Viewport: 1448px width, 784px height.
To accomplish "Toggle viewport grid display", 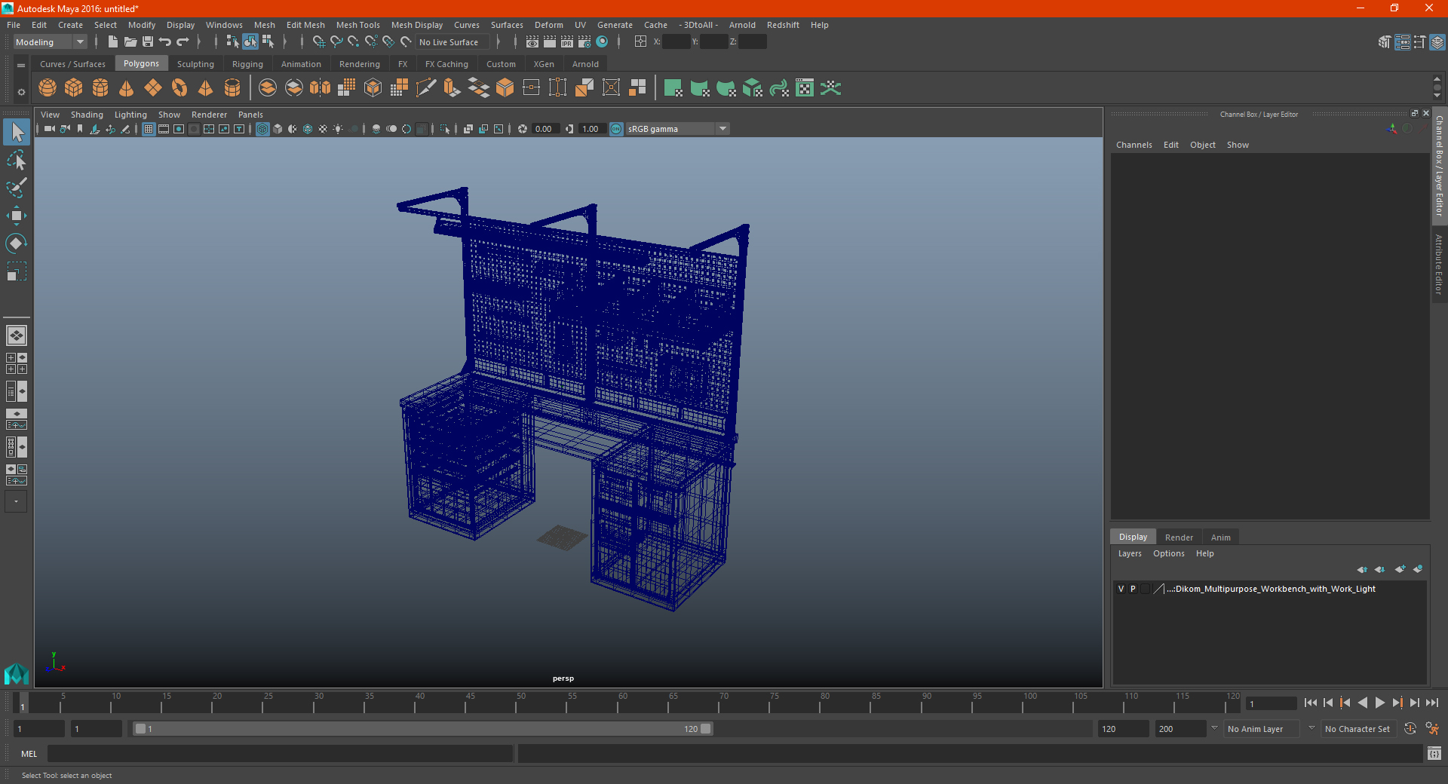I will (149, 129).
